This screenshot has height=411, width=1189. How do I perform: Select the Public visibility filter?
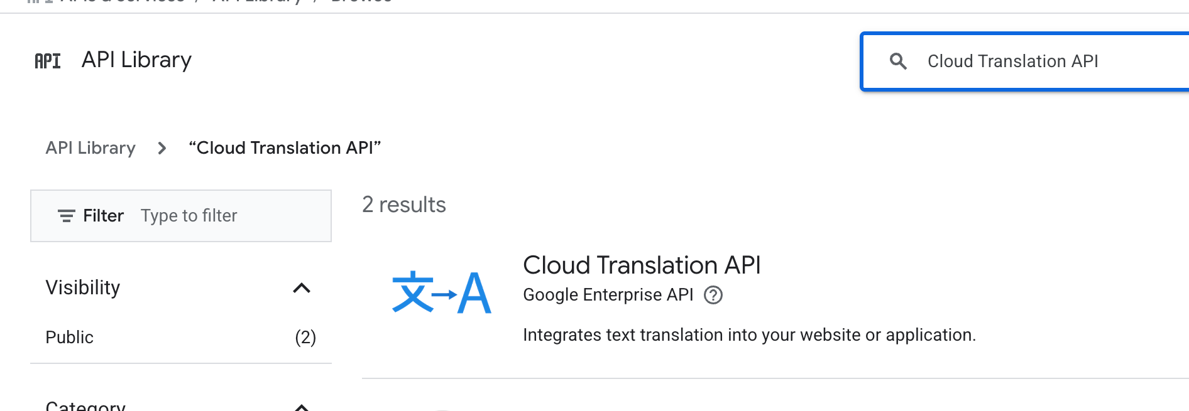(x=70, y=338)
